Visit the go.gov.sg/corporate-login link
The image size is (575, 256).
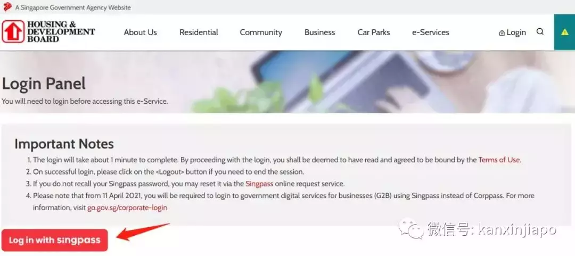click(127, 208)
